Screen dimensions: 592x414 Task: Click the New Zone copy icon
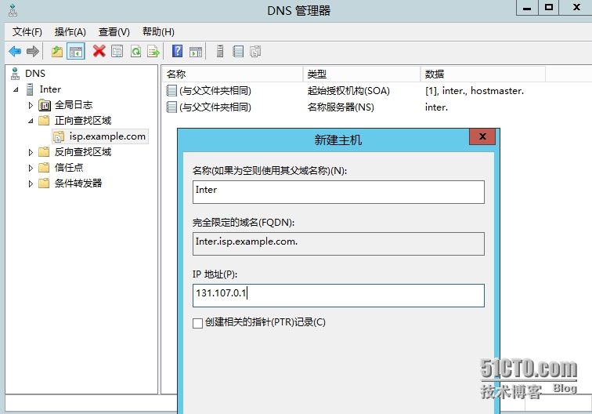click(255, 51)
